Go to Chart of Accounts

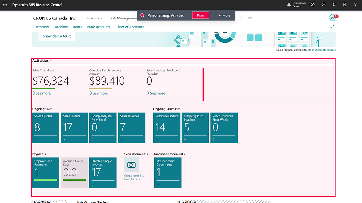point(130,27)
